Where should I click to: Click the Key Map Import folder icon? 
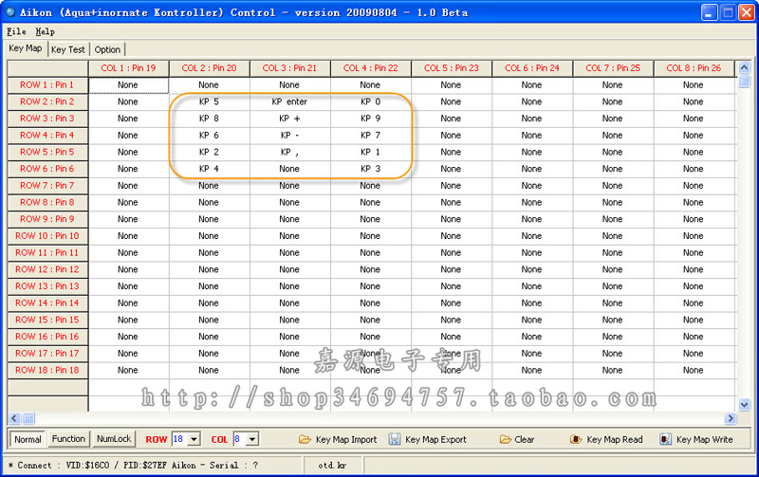[305, 439]
